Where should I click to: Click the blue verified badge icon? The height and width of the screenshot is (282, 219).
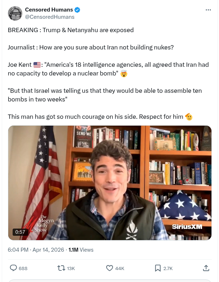pos(77,10)
